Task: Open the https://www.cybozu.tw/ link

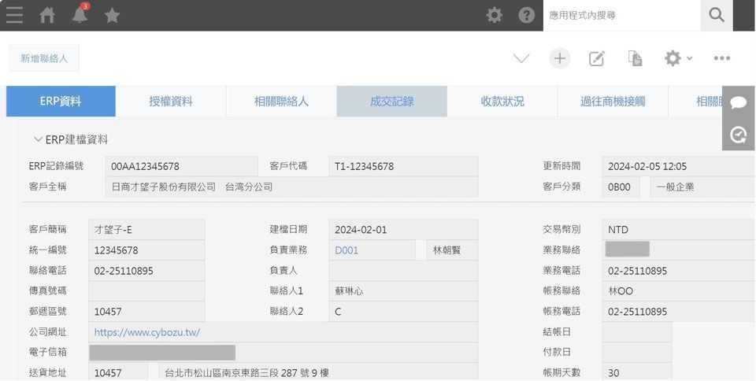Action: (146, 332)
